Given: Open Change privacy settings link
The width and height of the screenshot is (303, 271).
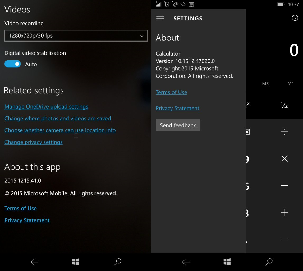Looking at the screenshot, I should pos(33,142).
